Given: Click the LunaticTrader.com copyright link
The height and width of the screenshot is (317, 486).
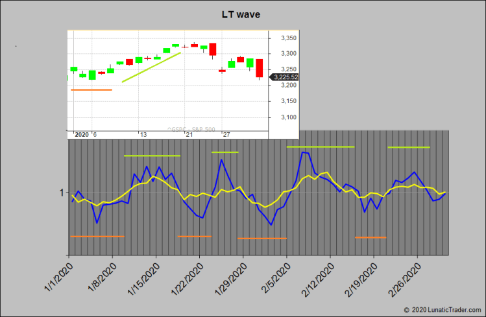Looking at the screenshot, I should (x=443, y=311).
